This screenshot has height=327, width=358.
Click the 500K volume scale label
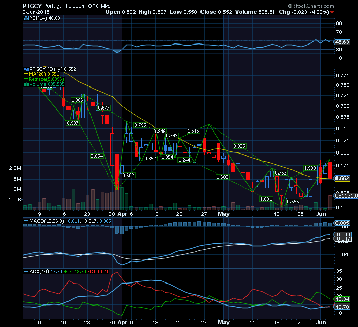15,199
